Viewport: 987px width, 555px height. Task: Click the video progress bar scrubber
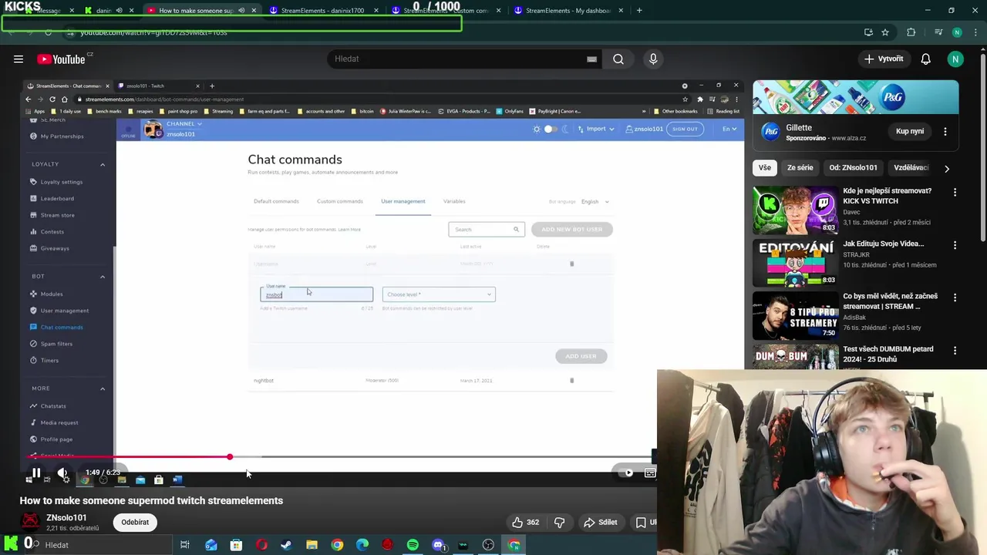230,457
